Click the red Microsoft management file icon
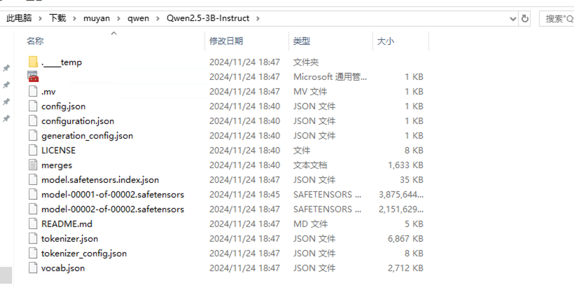The width and height of the screenshot is (574, 288). tap(33, 77)
